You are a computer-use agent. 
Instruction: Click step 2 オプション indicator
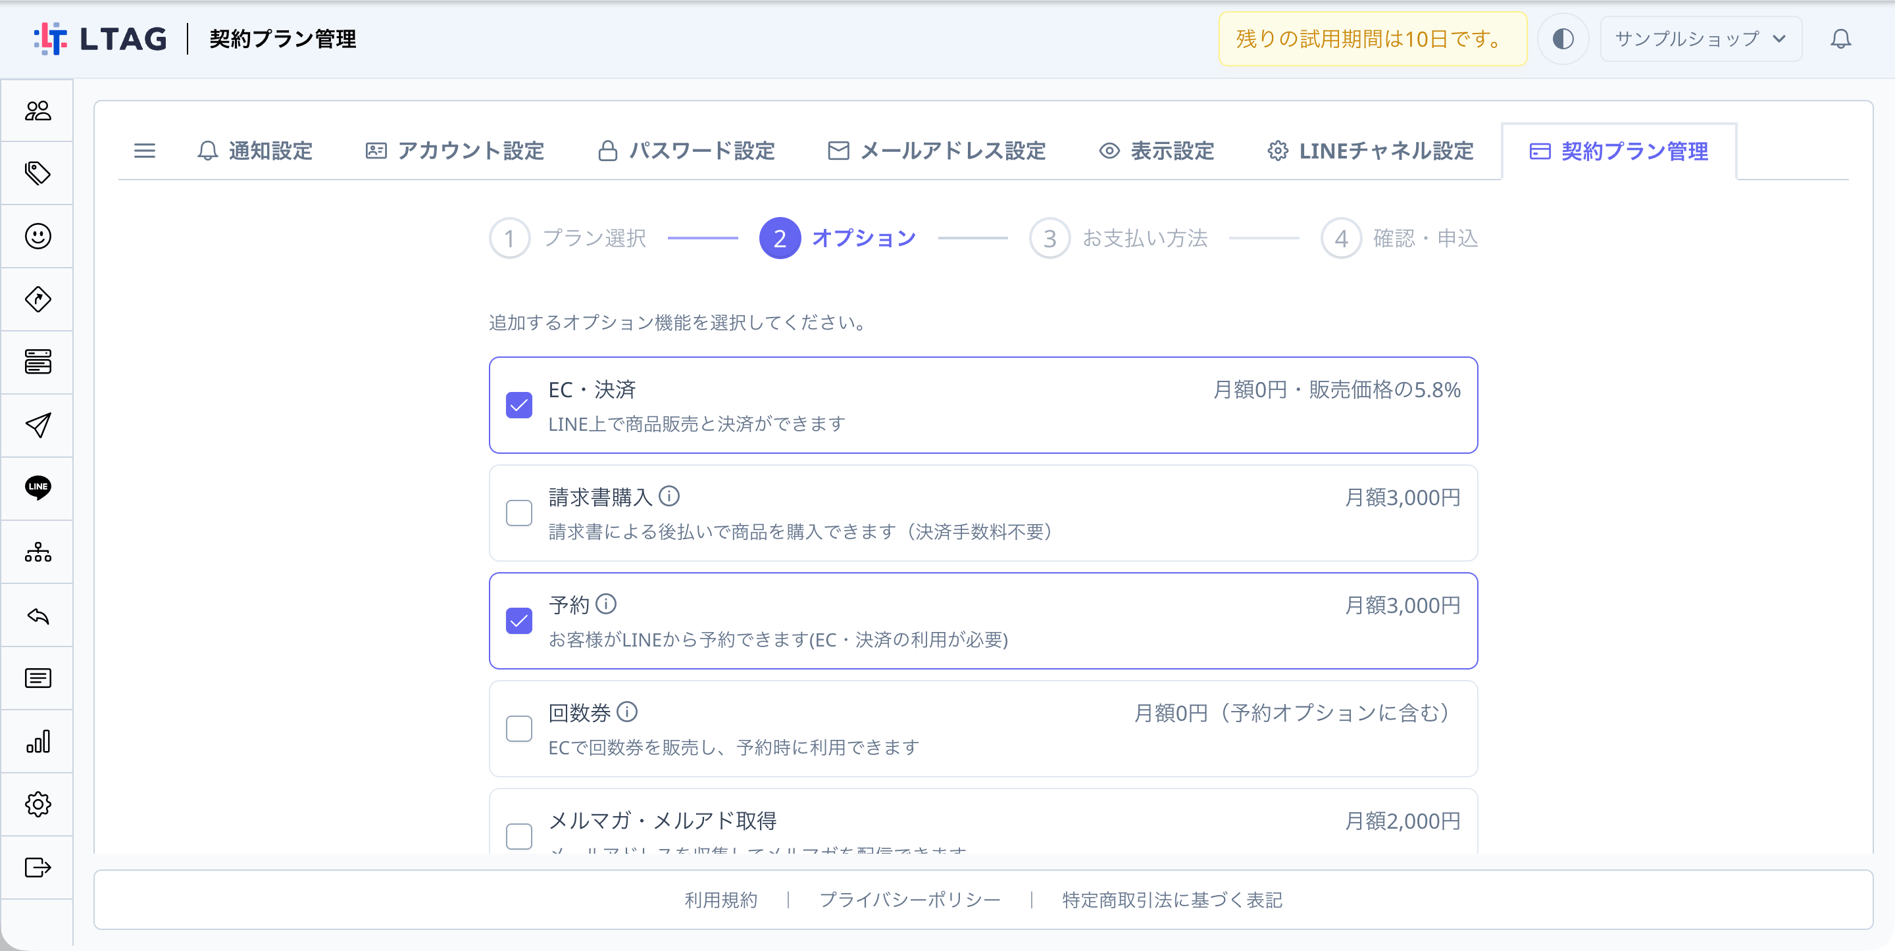tap(838, 237)
